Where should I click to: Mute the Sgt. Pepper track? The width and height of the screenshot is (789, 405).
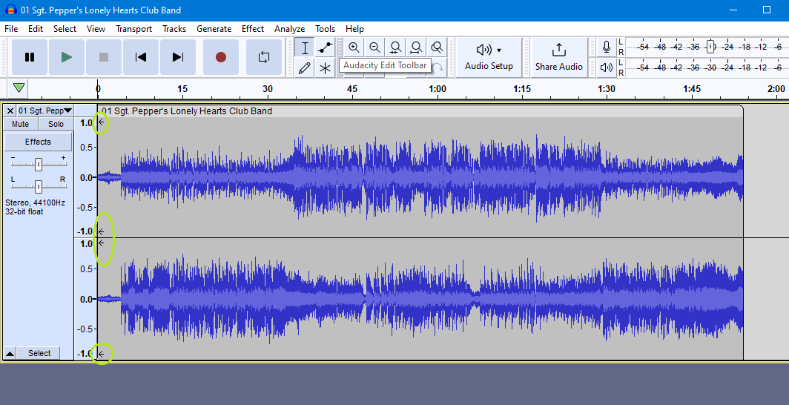[21, 124]
